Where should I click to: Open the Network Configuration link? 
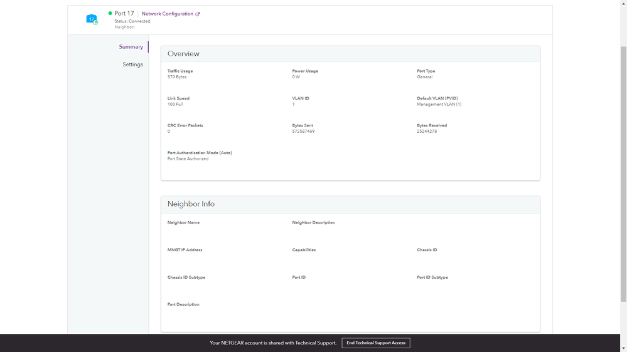point(167,14)
